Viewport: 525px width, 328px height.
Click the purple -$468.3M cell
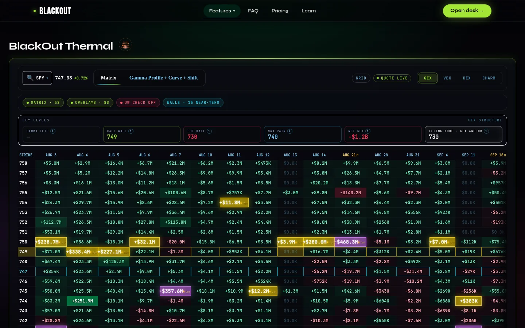coord(350,242)
